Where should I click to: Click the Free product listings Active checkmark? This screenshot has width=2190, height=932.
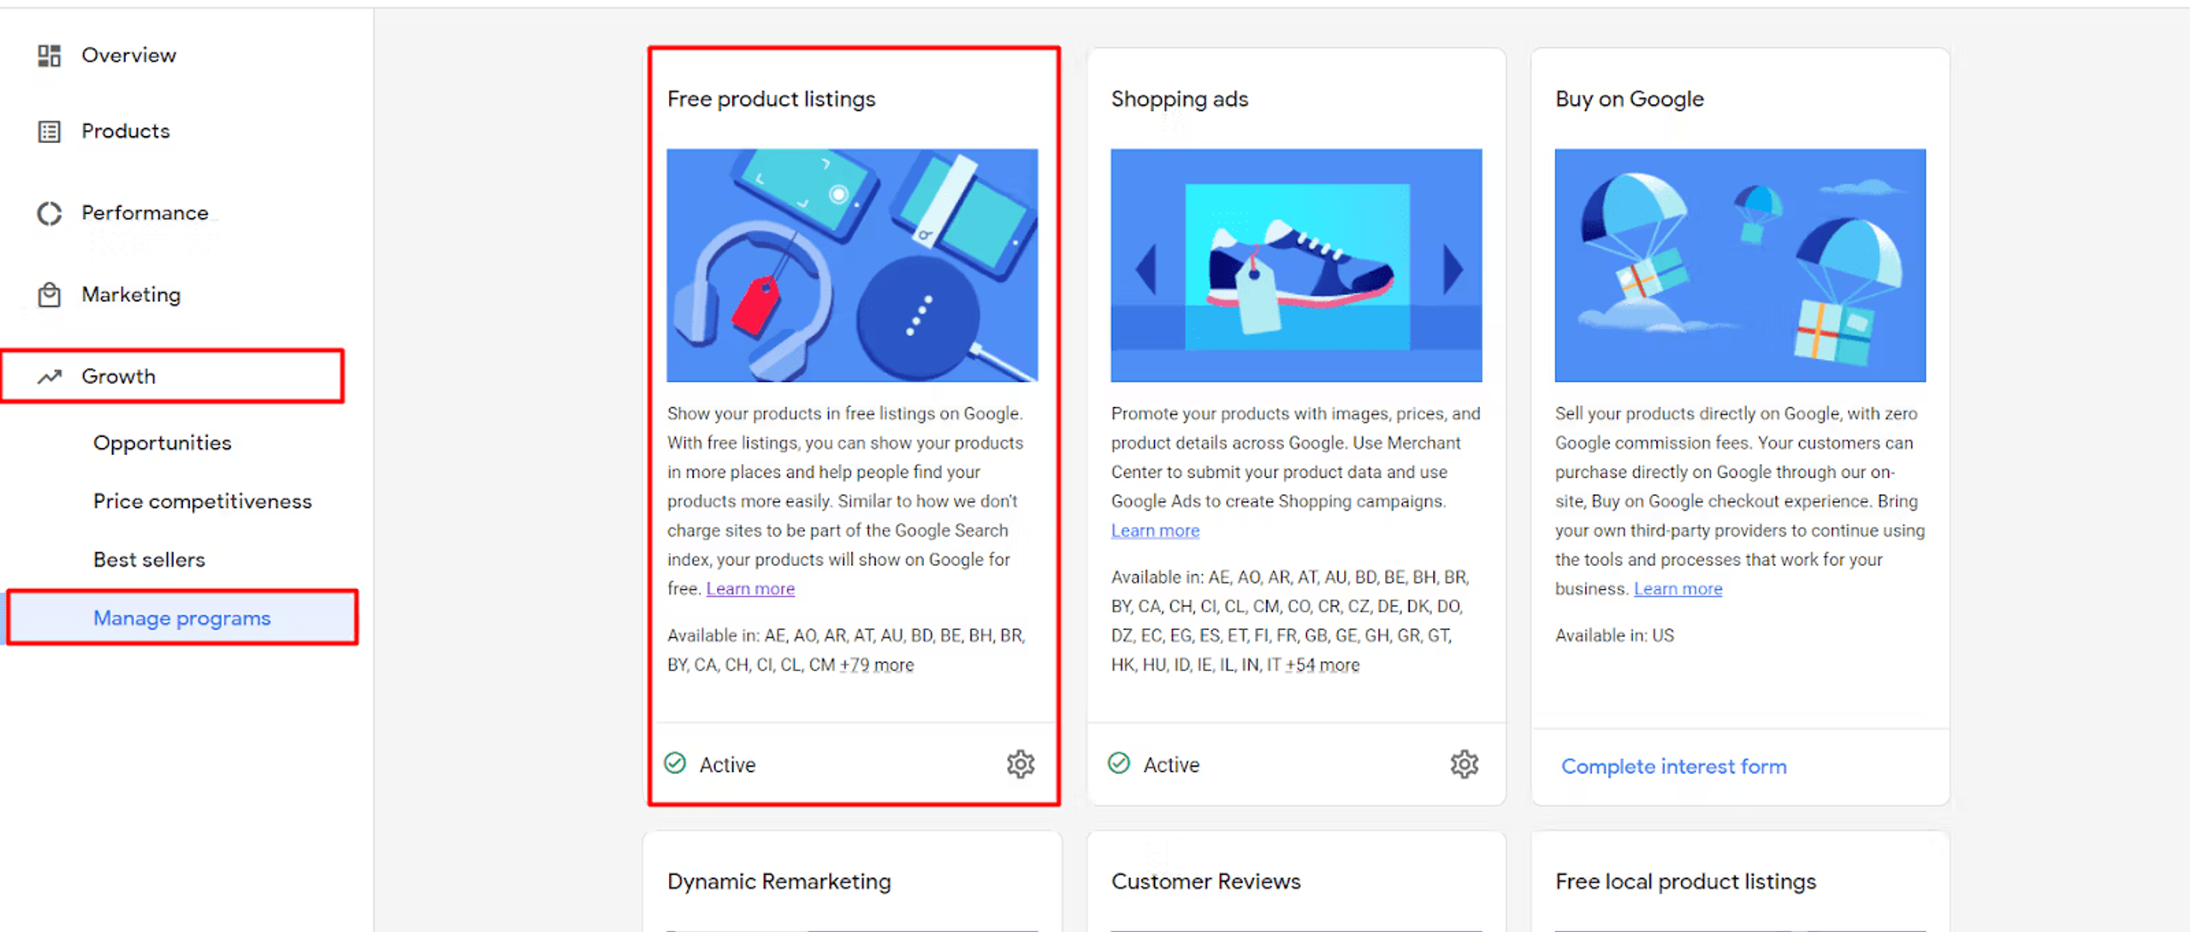click(x=675, y=763)
